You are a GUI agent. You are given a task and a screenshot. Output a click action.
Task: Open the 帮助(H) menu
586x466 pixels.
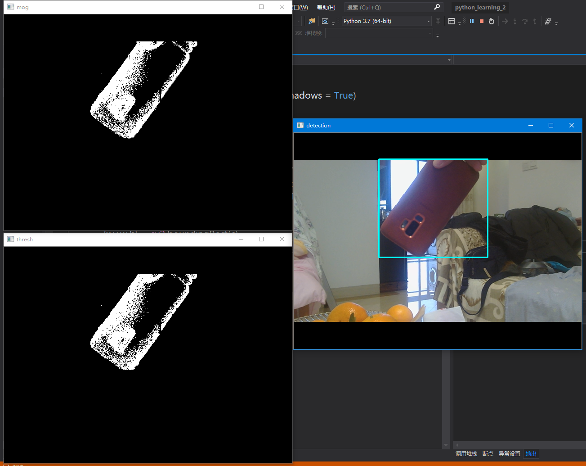(x=326, y=7)
